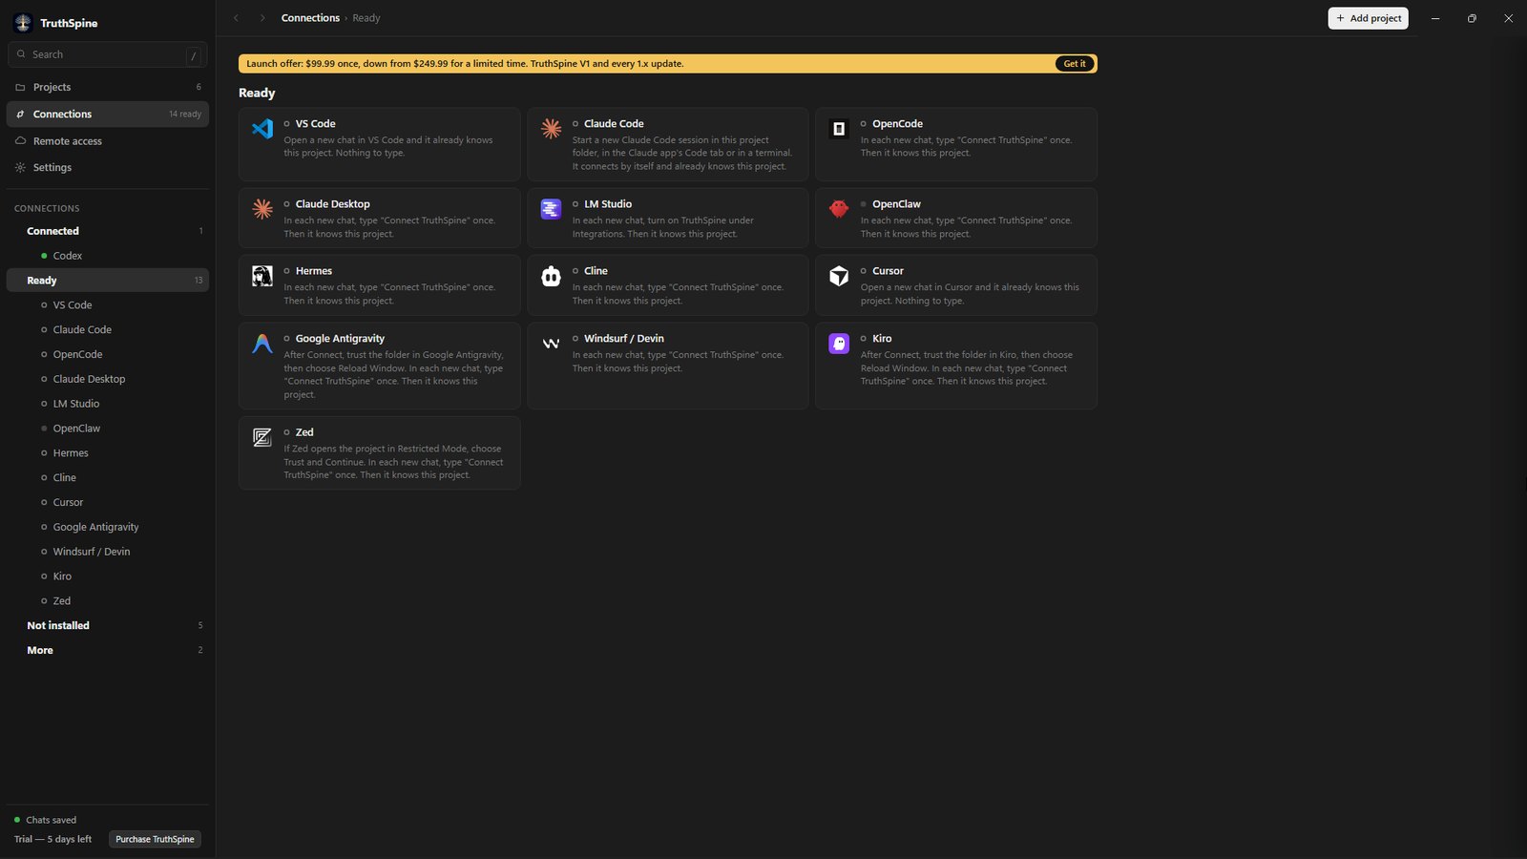Collapse the Ready group in sidebar
Screen dimensions: 1527x859
click(108, 281)
